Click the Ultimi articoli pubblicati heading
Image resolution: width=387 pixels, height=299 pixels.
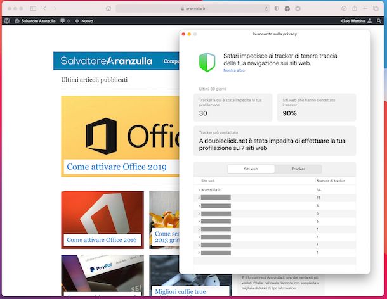tap(95, 80)
